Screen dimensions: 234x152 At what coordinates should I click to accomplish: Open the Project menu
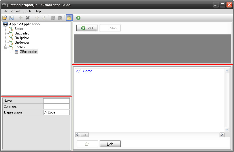(16, 11)
